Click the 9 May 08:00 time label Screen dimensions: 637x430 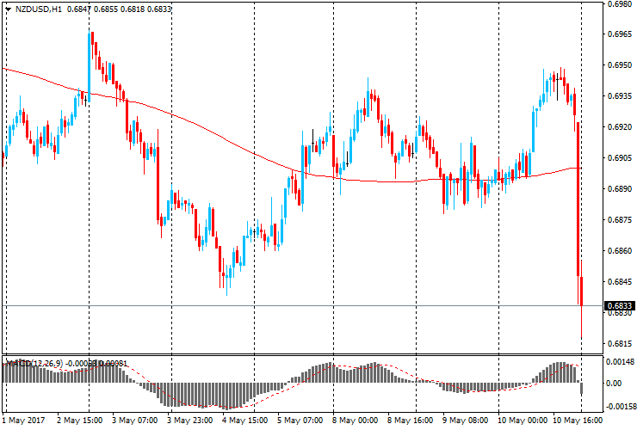point(466,421)
